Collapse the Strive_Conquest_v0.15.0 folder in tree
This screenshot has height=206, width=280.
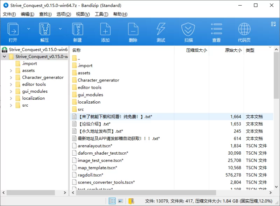5,57
